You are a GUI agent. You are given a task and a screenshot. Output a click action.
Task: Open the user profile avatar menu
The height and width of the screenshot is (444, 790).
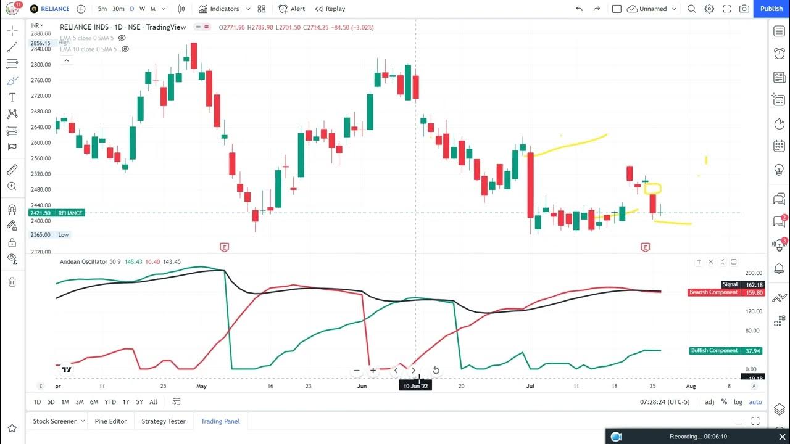tap(12, 9)
